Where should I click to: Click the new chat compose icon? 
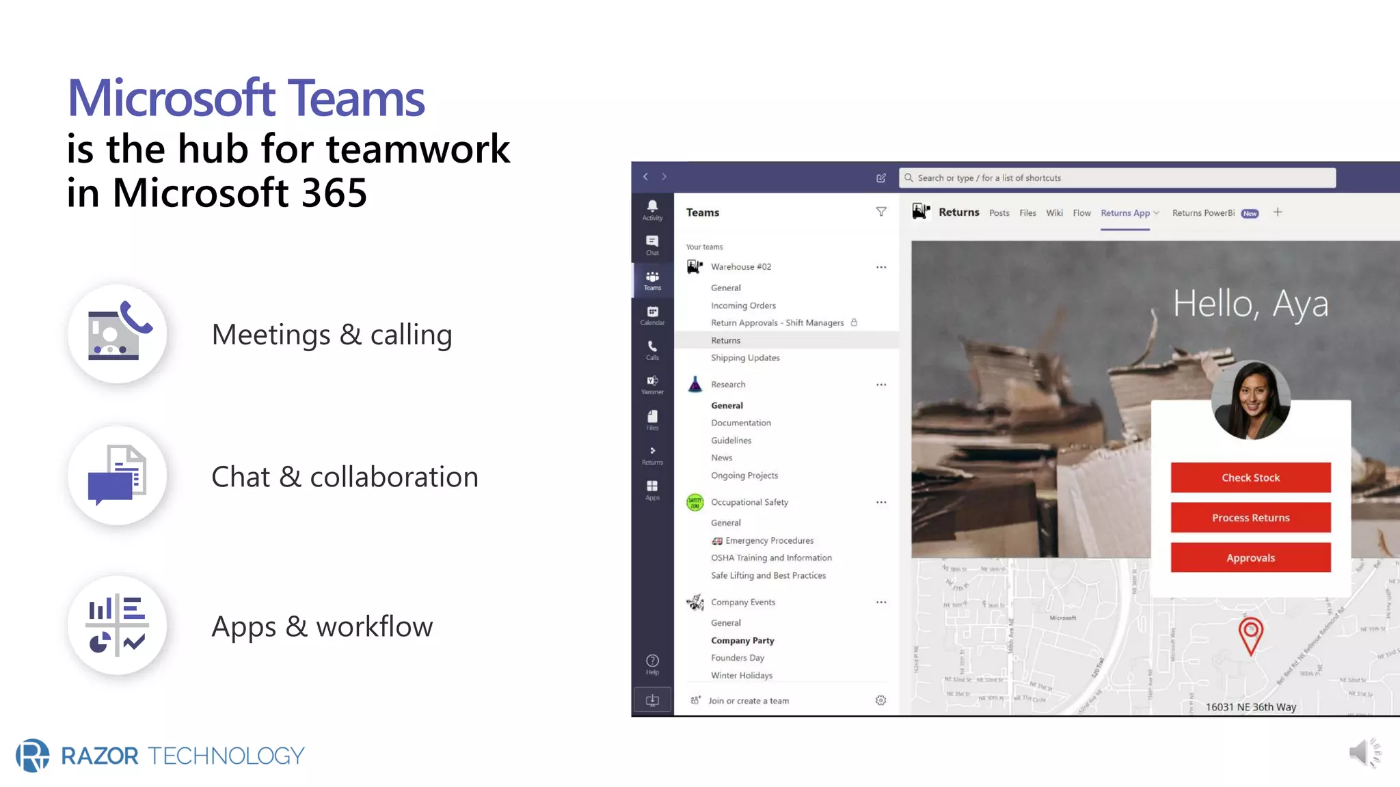pos(881,178)
